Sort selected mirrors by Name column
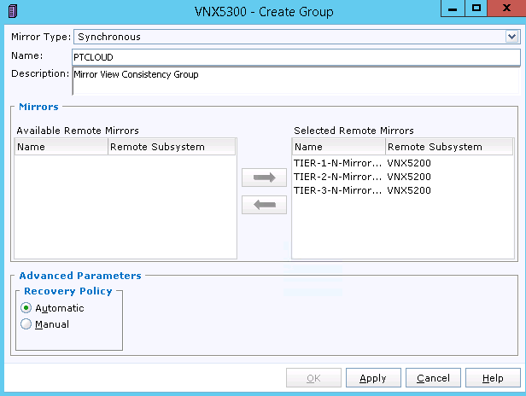The height and width of the screenshot is (396, 526). [x=339, y=147]
